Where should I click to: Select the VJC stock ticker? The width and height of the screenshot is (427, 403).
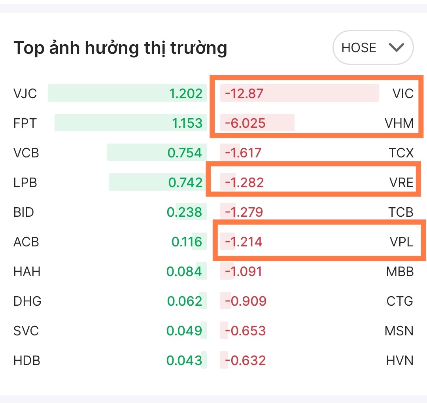[x=25, y=93]
